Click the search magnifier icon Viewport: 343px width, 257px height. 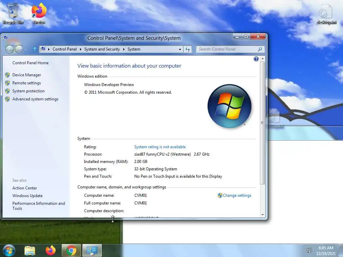[260, 50]
